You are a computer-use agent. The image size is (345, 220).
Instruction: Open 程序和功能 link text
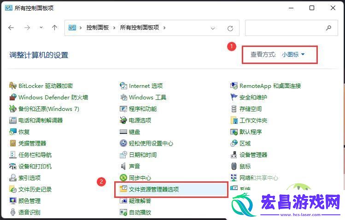click(x=143, y=109)
